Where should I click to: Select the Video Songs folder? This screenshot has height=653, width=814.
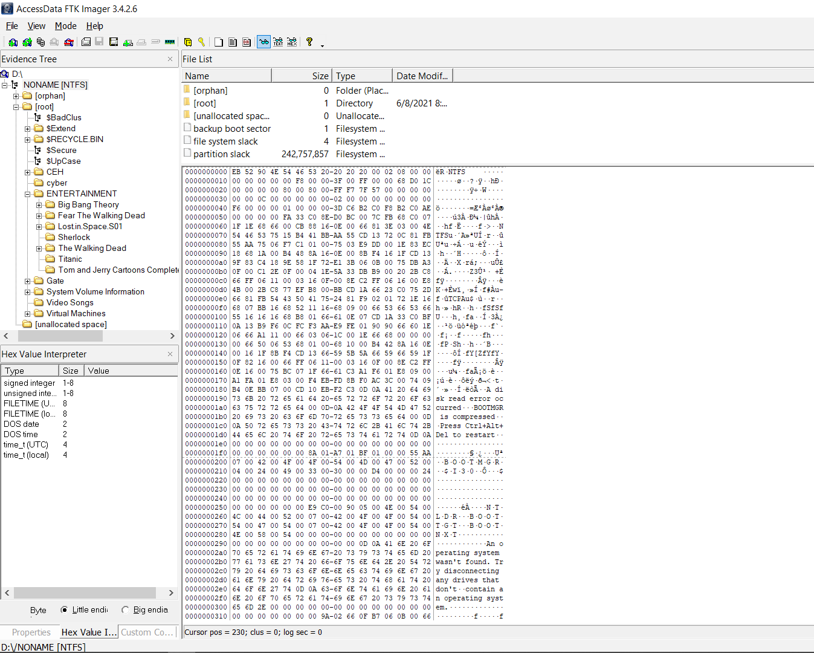(70, 302)
